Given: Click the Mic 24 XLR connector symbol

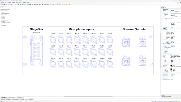Looking at the screenshot, I should coord(110,64).
